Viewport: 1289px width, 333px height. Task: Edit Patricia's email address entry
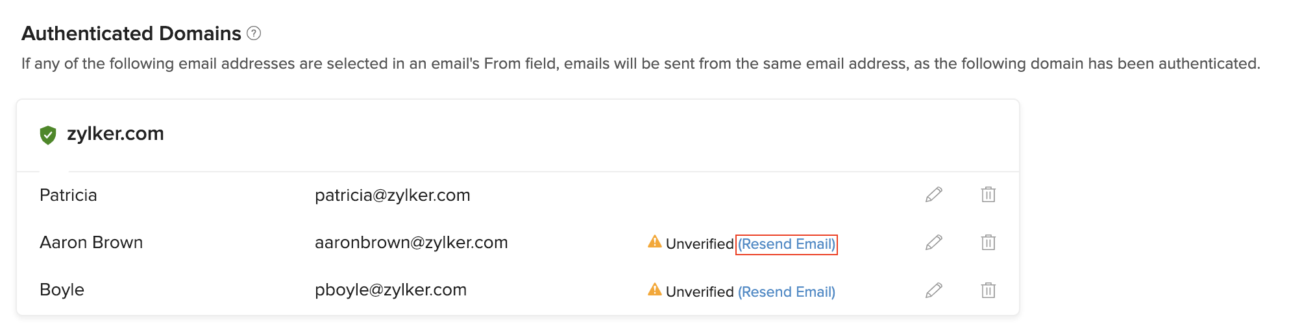point(933,194)
